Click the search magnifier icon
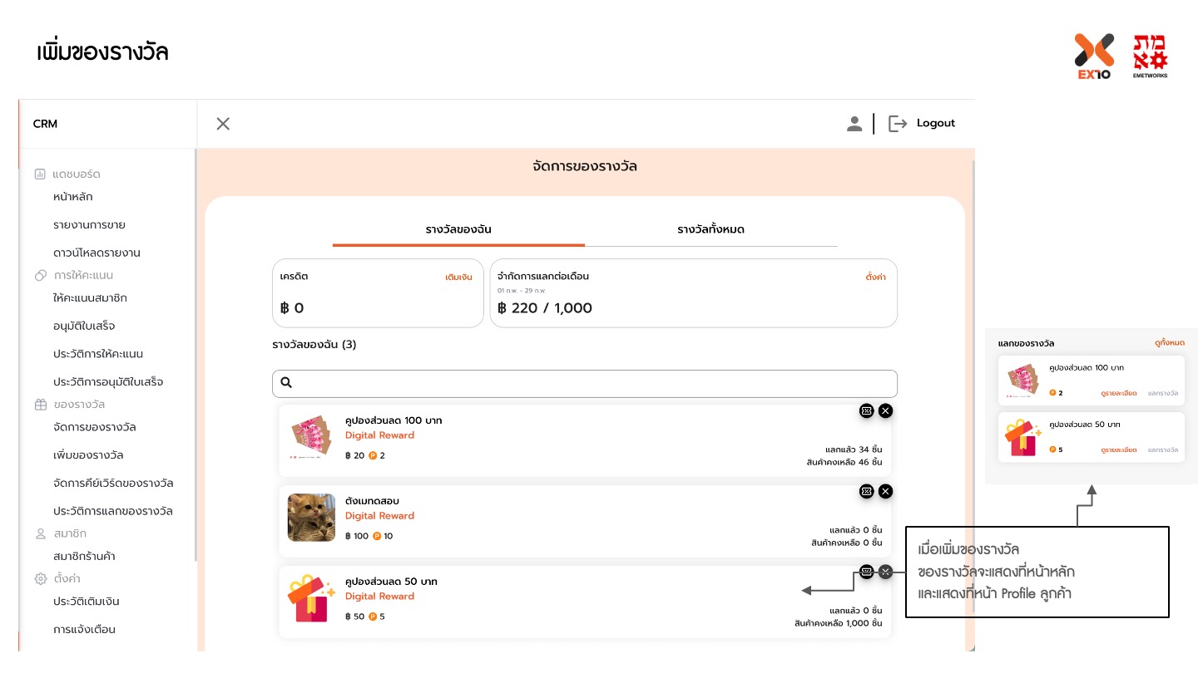Screen dimensions: 1198x673 coord(286,383)
